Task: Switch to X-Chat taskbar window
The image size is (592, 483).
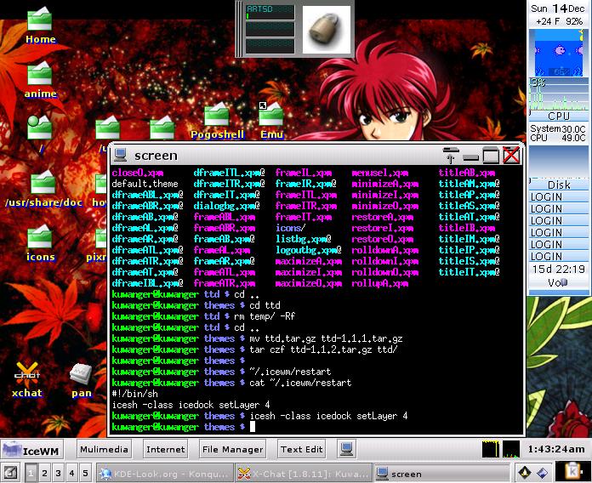Action: (x=304, y=473)
